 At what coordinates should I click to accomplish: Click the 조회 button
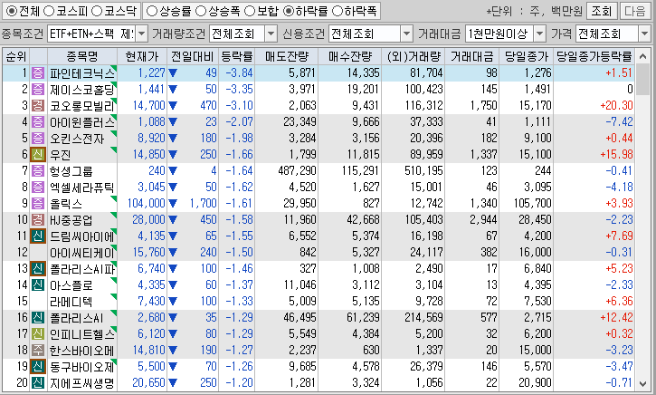[602, 11]
